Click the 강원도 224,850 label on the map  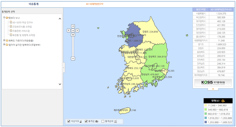pos(150,32)
